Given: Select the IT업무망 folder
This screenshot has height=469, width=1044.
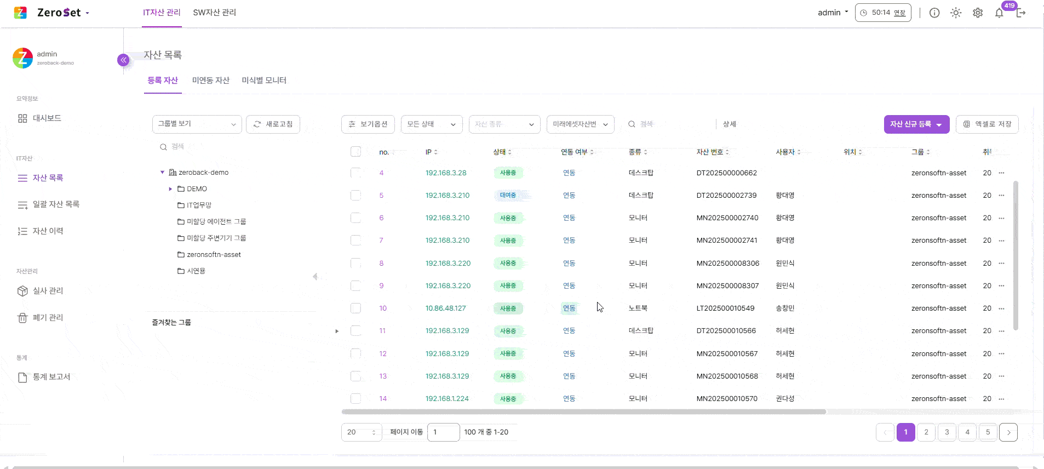Looking at the screenshot, I should pyautogui.click(x=194, y=205).
